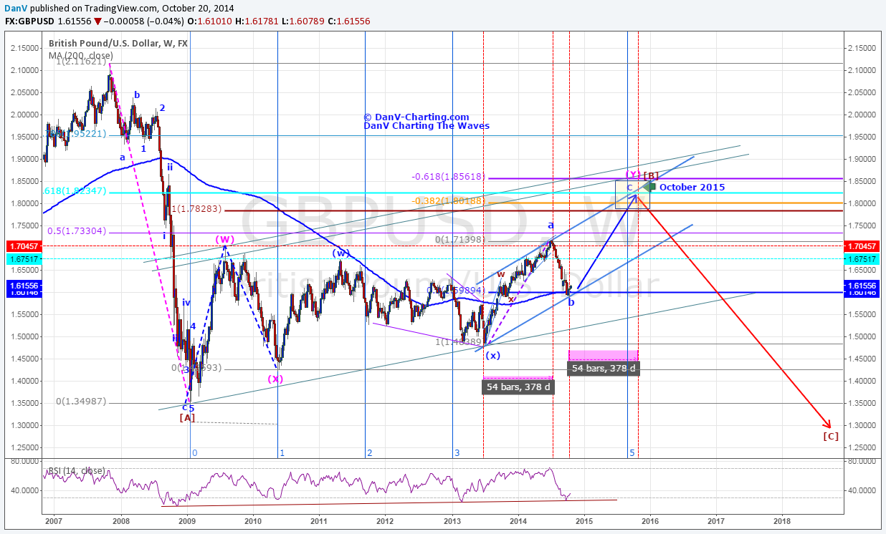Select the '1(2.11621)' Fibonacci level label

[x=81, y=62]
